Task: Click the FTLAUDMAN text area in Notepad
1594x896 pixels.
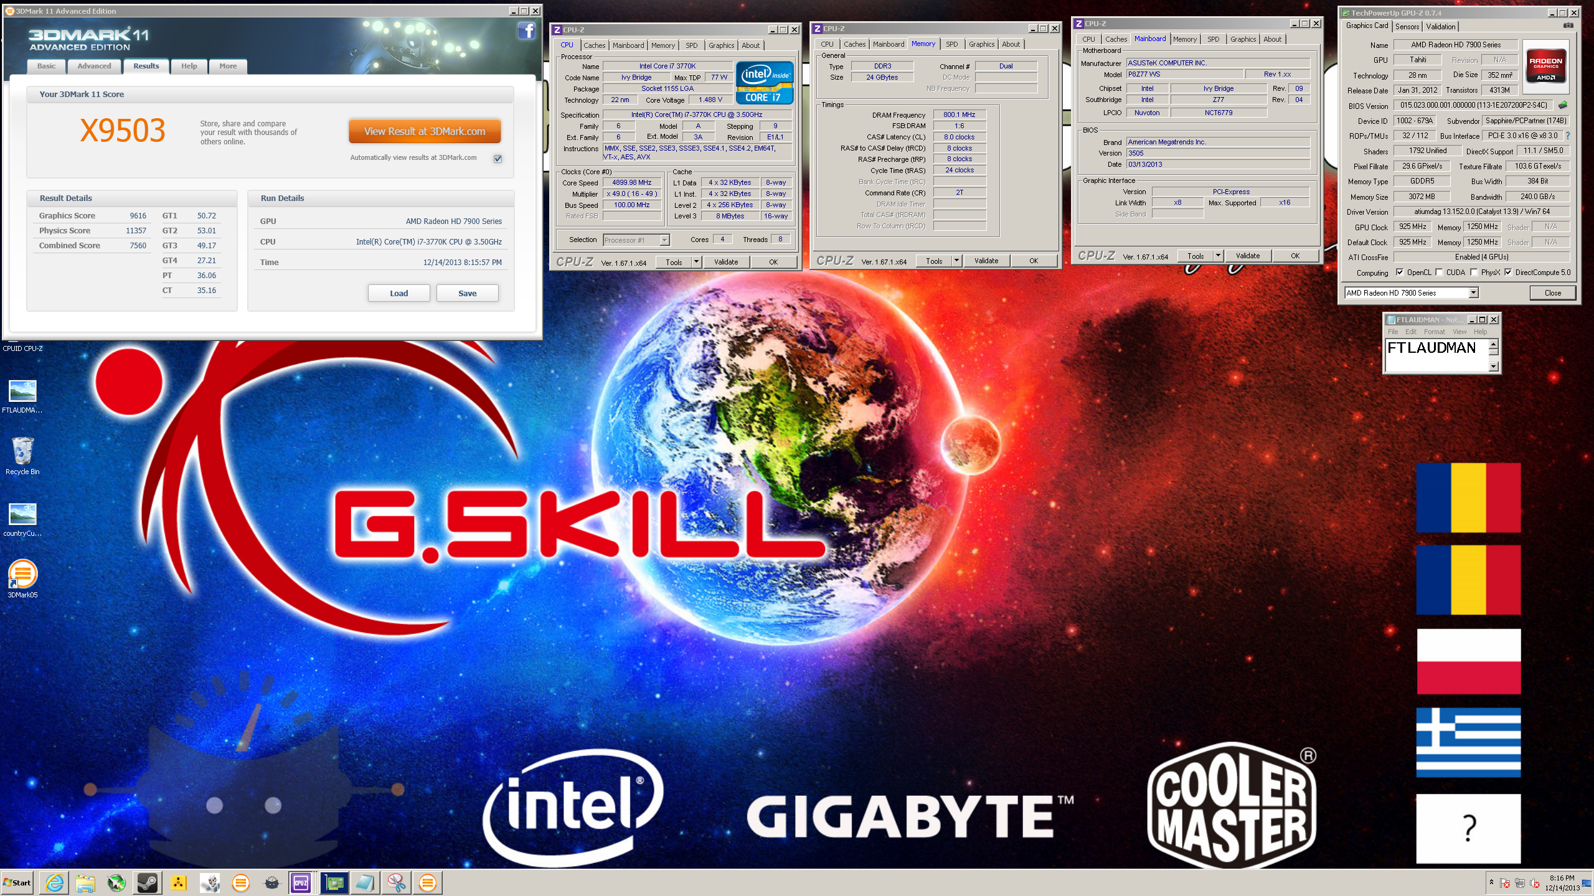Action: click(1436, 355)
